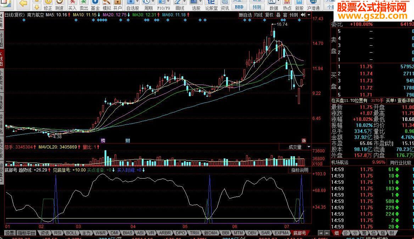Select the 细 detail tab

pos(337,233)
